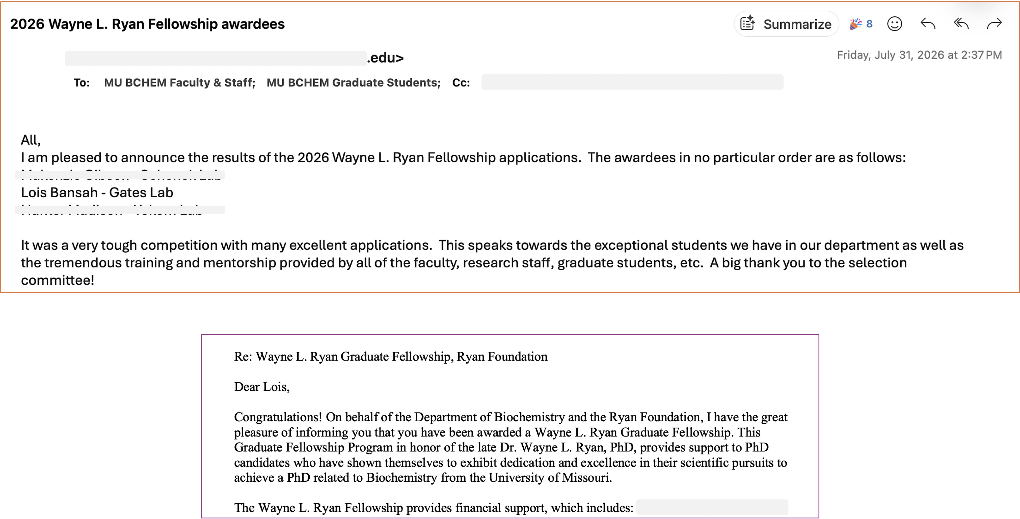Reply to the email
This screenshot has height=519, width=1020.
[928, 24]
